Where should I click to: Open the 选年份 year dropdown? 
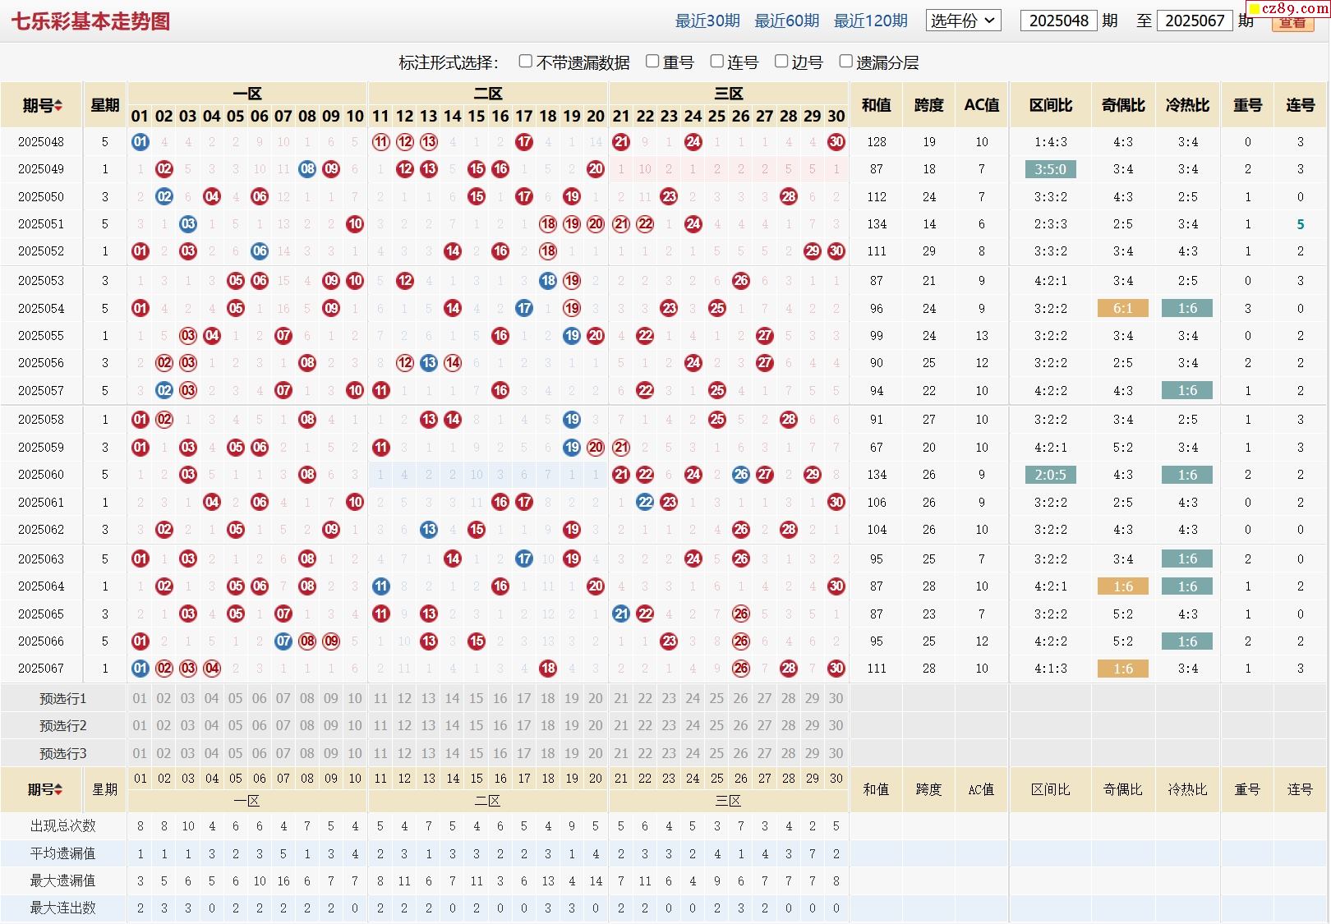(963, 21)
